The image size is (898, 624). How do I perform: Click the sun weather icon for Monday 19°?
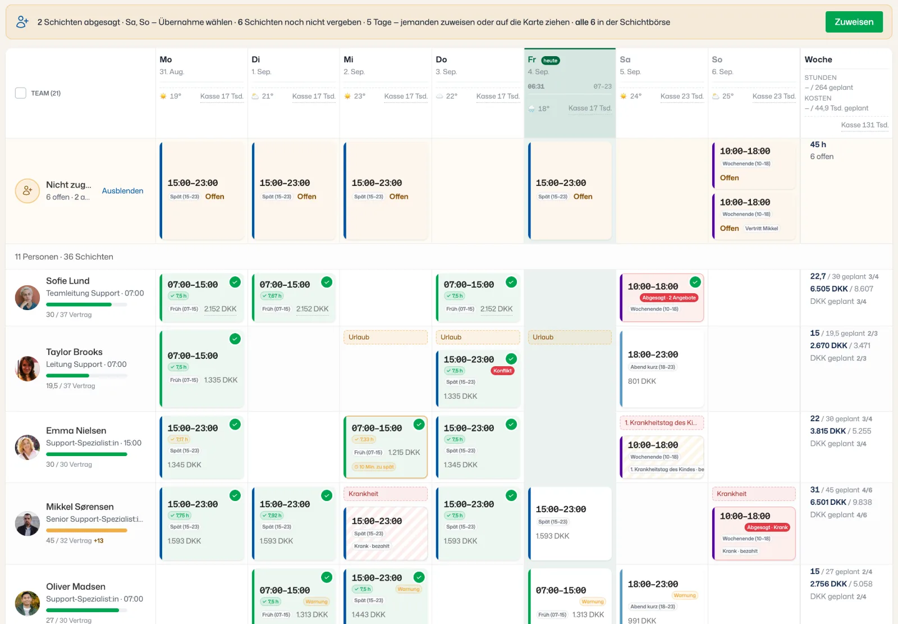point(163,96)
